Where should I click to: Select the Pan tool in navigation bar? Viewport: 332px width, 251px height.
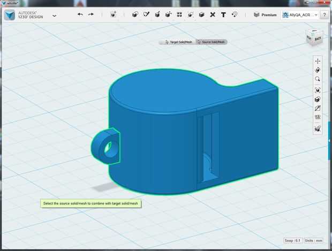(318, 61)
